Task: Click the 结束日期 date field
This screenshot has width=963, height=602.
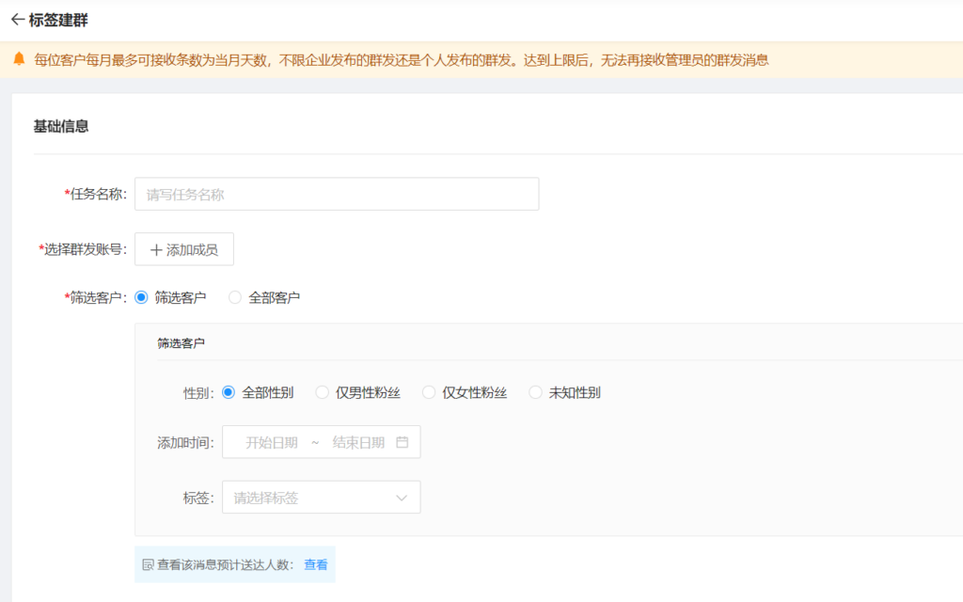Action: [x=358, y=442]
